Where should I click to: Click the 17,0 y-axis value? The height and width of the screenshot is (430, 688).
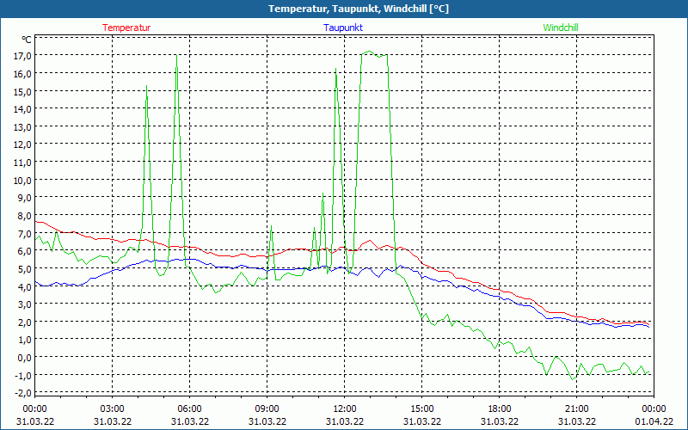(23, 56)
